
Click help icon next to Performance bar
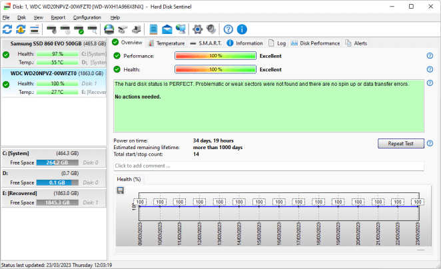[x=430, y=56]
